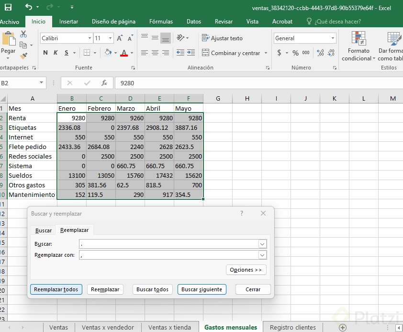
Task: Toggle italic K formatting
Action: tap(56, 53)
